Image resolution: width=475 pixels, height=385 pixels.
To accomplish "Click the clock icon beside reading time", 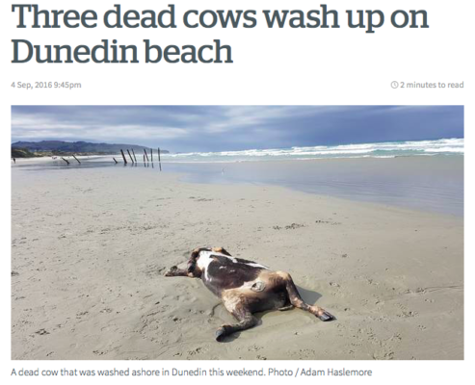I will click(394, 85).
